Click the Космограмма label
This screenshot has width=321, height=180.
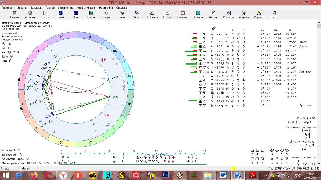(x=10, y=29)
